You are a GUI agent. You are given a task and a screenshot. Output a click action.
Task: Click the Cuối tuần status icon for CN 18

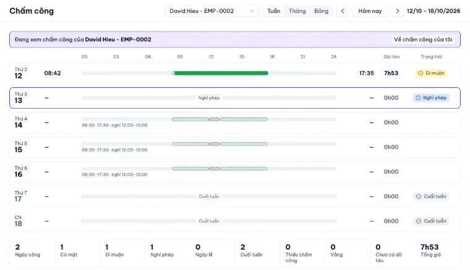point(419,221)
